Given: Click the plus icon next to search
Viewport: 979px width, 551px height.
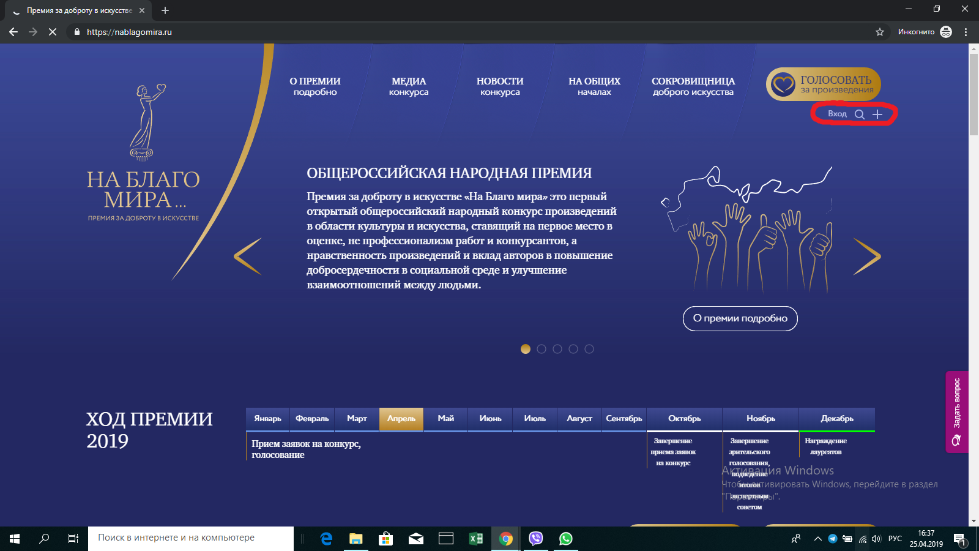Looking at the screenshot, I should (x=877, y=114).
